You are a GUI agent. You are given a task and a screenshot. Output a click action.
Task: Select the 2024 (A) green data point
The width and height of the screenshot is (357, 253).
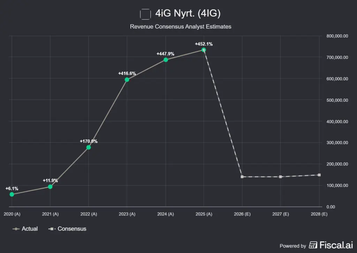click(166, 60)
